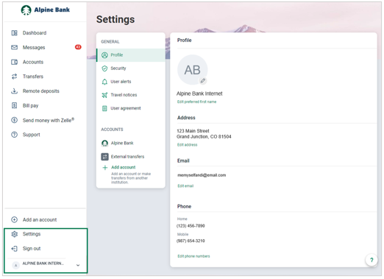Click the Remote deposits download icon
This screenshot has height=279, width=384.
[15, 91]
